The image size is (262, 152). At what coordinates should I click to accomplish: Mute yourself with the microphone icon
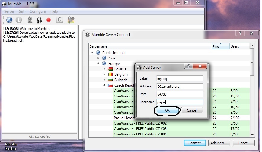click(30, 20)
